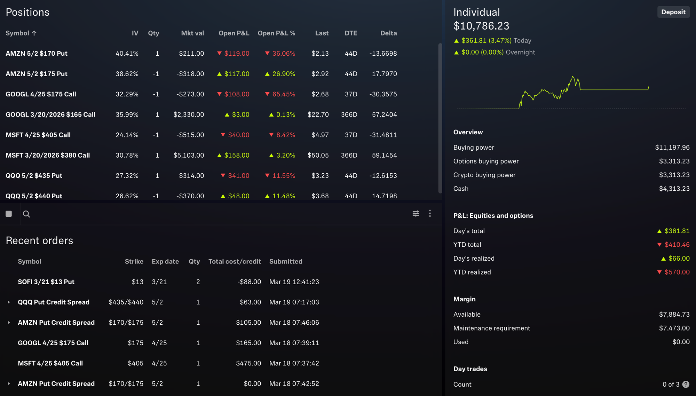The height and width of the screenshot is (396, 696).
Task: Click the account value line chart
Action: pyautogui.click(x=571, y=92)
